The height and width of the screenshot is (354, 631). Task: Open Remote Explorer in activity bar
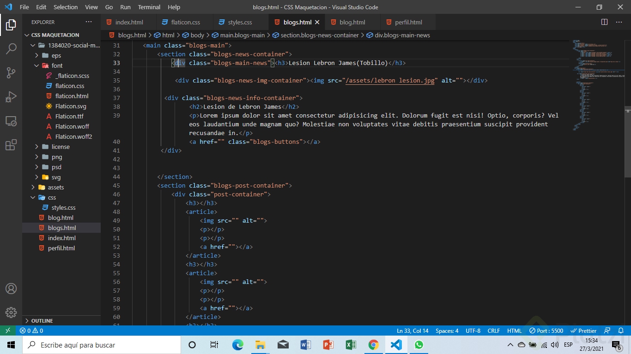(x=11, y=121)
